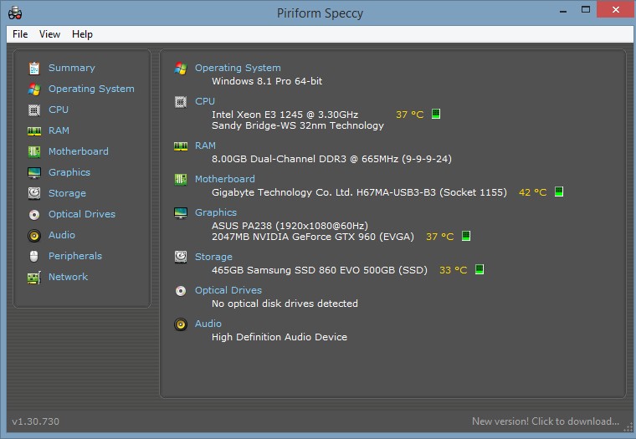Click the GPU temperature 37 °C value
636x439 pixels.
(x=439, y=237)
